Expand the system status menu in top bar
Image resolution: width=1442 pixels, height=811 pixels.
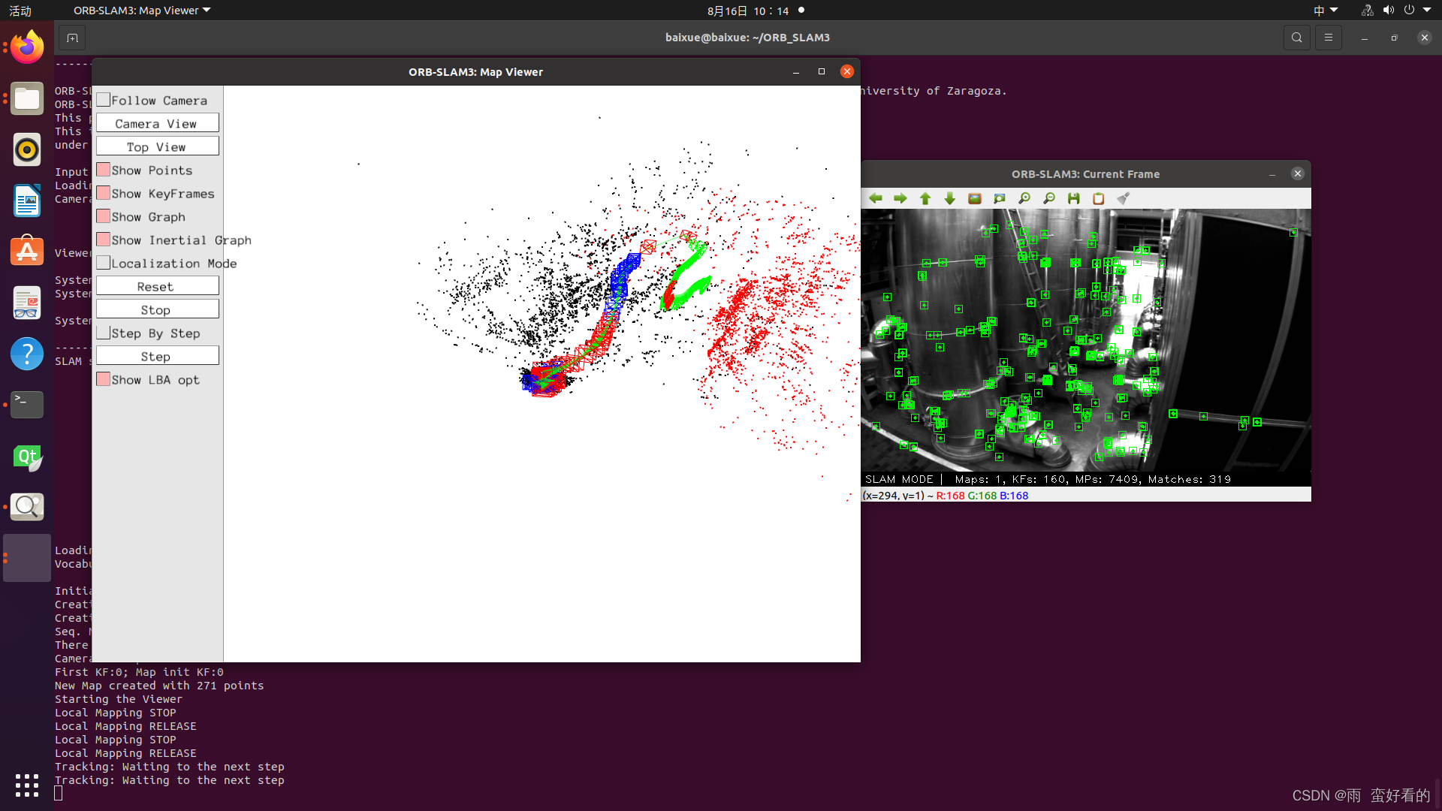click(1397, 11)
